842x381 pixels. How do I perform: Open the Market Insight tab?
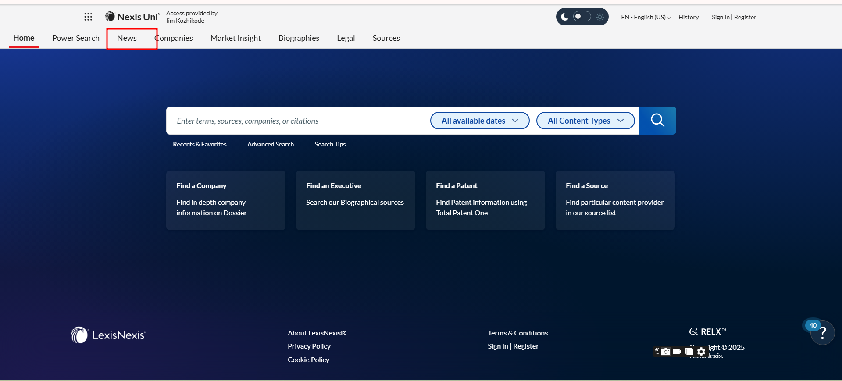click(235, 38)
